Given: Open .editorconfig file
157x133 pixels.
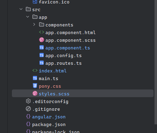Looking at the screenshot, I should tap(50, 102).
